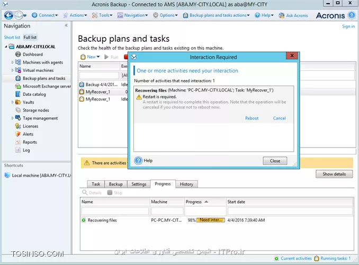359x265 pixels.
Task: Click the Alerts icon
Action: tap(18, 134)
